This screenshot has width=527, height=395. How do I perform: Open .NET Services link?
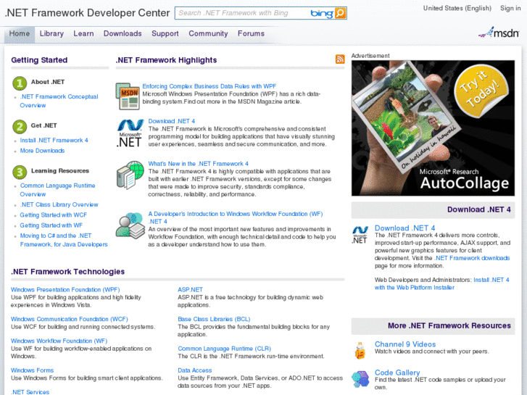[x=30, y=392]
